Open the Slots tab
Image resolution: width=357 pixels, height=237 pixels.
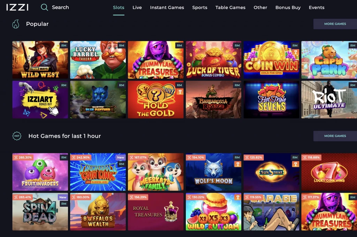[x=119, y=8]
